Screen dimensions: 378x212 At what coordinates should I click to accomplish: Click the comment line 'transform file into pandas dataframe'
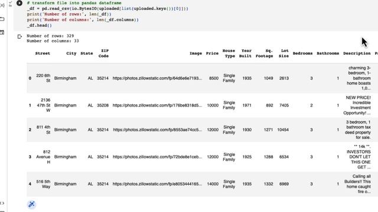[74, 3]
